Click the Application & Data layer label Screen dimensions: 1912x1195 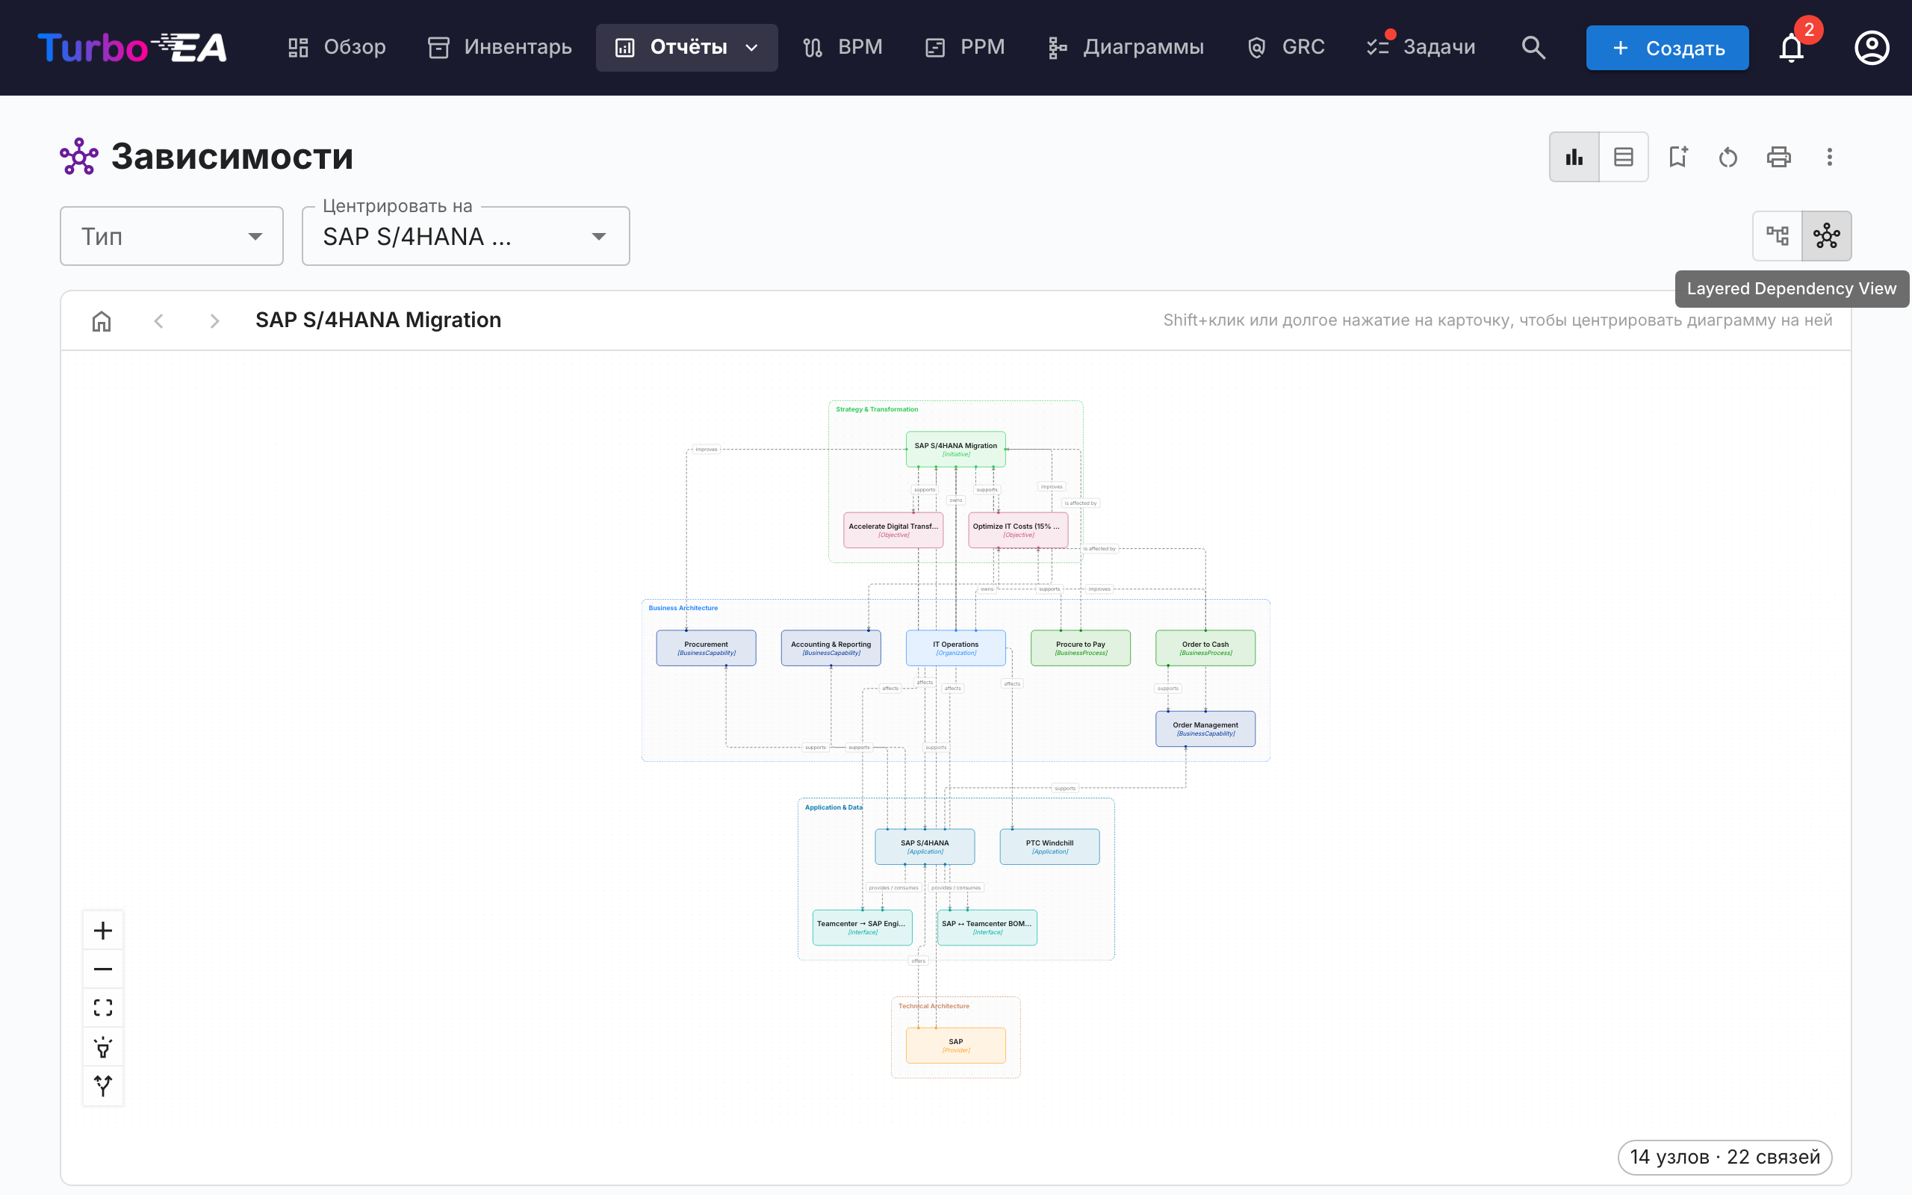[x=834, y=807]
